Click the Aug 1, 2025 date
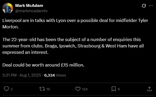 30,75
